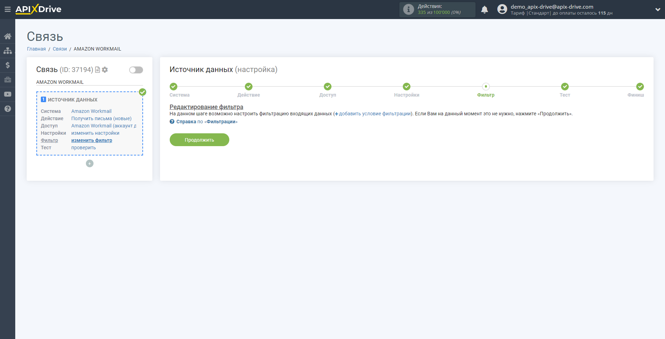The image size is (665, 339).
Task: Click Получить письма (новые) link
Action: click(x=101, y=118)
